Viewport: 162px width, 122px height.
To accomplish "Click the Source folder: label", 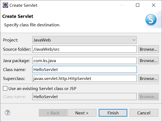I will click(x=17, y=49).
